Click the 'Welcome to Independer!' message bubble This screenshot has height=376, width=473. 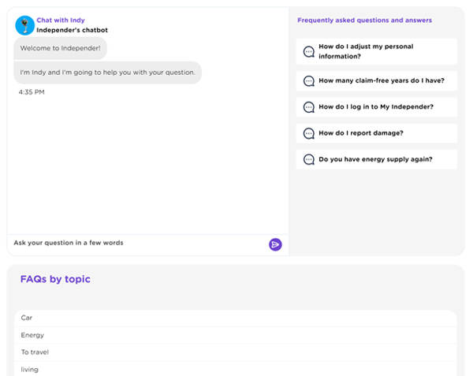tap(61, 48)
